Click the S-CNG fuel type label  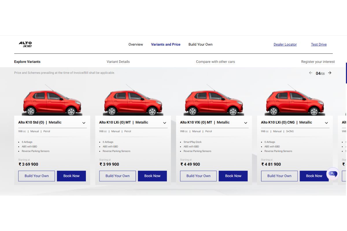click(290, 131)
